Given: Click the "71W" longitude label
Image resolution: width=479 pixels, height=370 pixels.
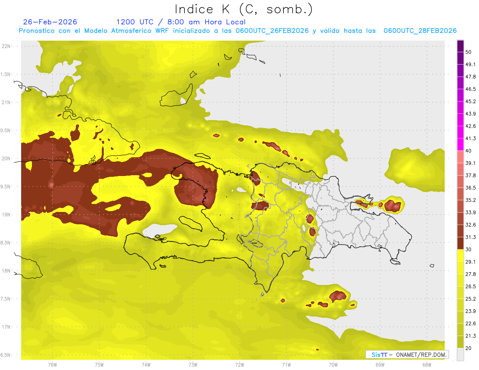Looking at the screenshot, I should [286, 364].
